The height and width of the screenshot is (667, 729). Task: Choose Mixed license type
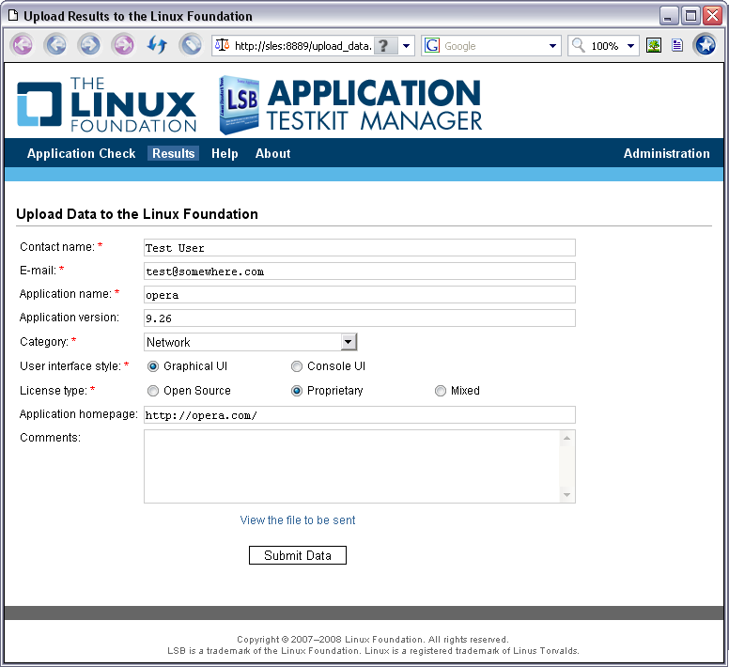click(x=441, y=391)
